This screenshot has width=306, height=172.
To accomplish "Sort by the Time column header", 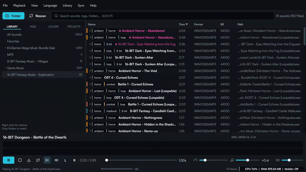I will click(183, 25).
